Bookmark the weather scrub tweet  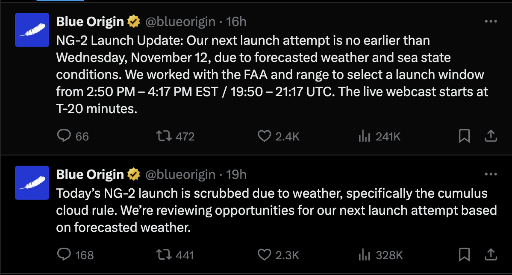tap(464, 255)
